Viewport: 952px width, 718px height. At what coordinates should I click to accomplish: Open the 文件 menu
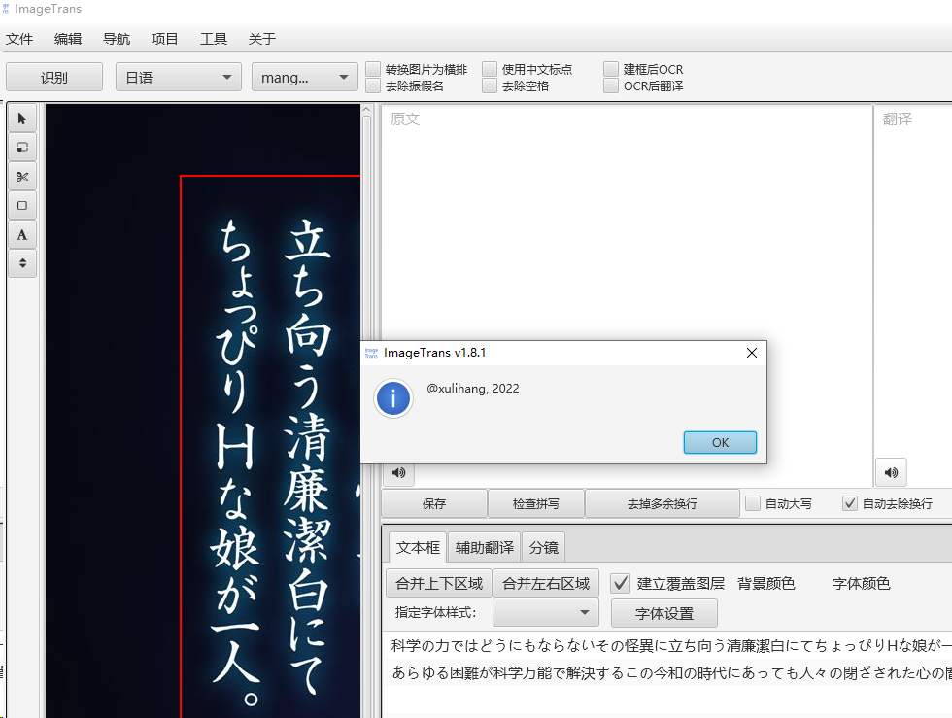[19, 39]
